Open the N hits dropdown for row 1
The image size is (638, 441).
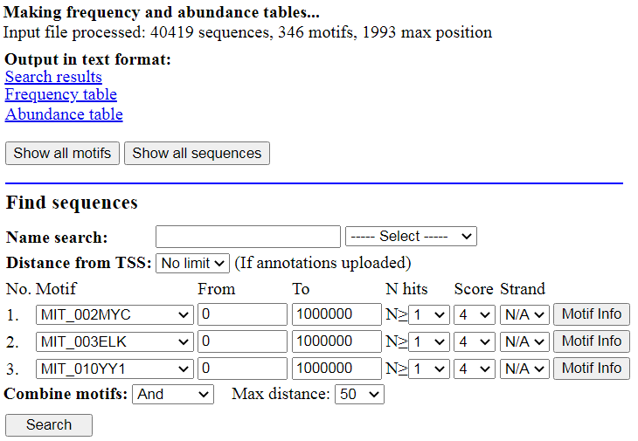coord(429,315)
